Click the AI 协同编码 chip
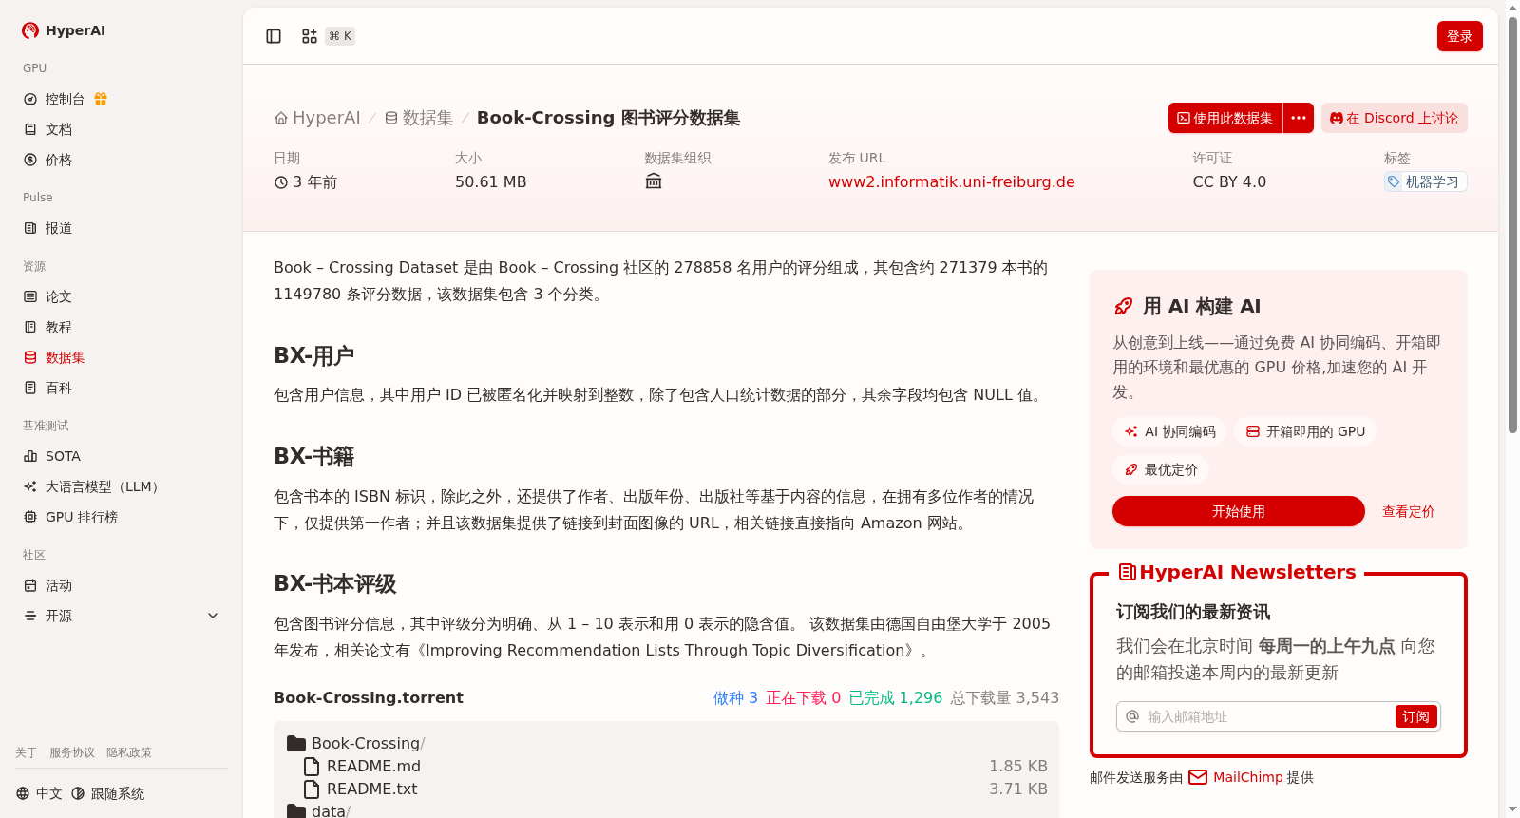 click(1170, 431)
